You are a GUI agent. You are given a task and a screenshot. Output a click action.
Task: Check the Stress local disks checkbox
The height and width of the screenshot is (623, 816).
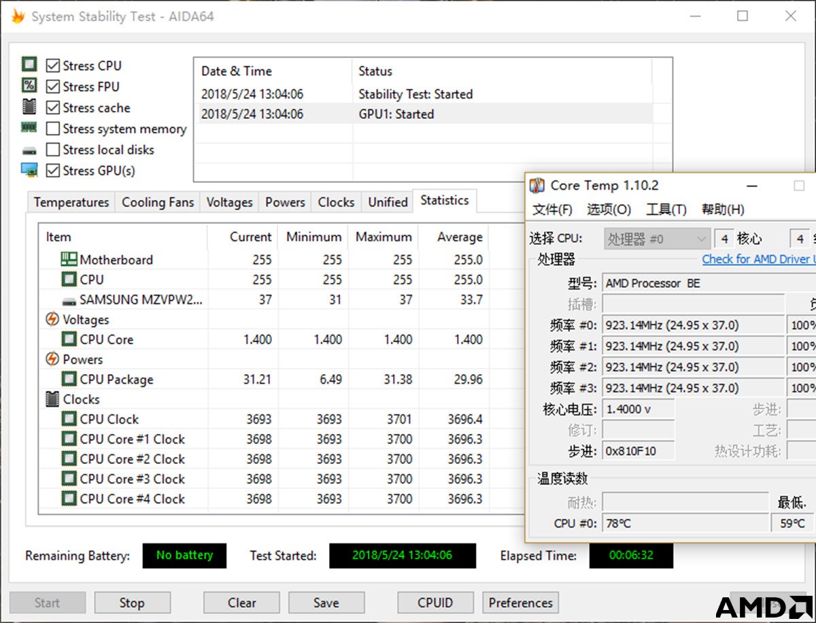tap(52, 150)
